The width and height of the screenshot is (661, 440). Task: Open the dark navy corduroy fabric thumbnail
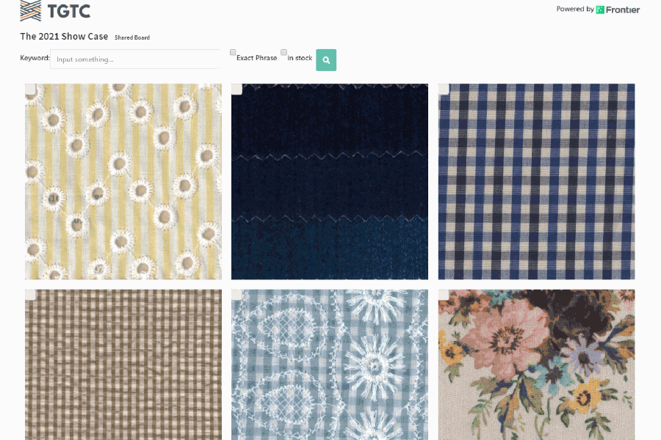coord(330,181)
